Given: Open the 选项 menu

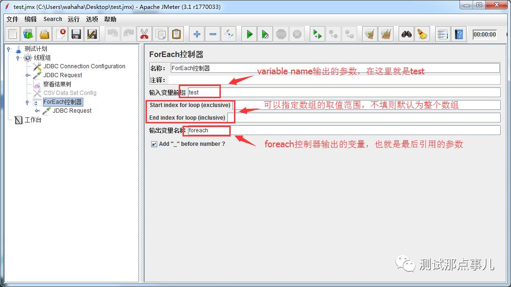Looking at the screenshot, I should click(92, 19).
